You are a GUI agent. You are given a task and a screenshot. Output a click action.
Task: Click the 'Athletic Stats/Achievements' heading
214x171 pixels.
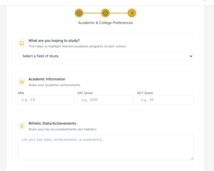pos(52,123)
